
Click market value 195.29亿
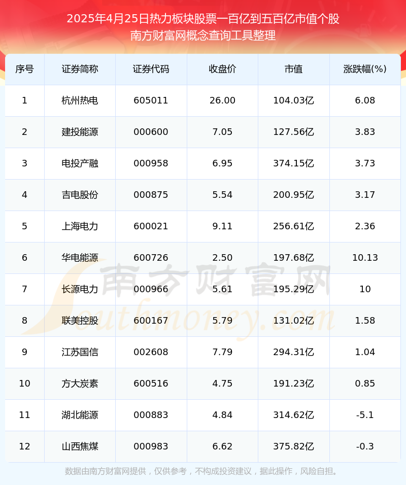click(293, 289)
